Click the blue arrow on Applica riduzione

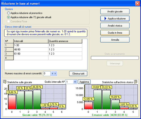105,19
